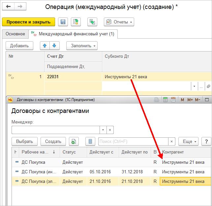Open the Еще menu dropdown

(x=188, y=141)
